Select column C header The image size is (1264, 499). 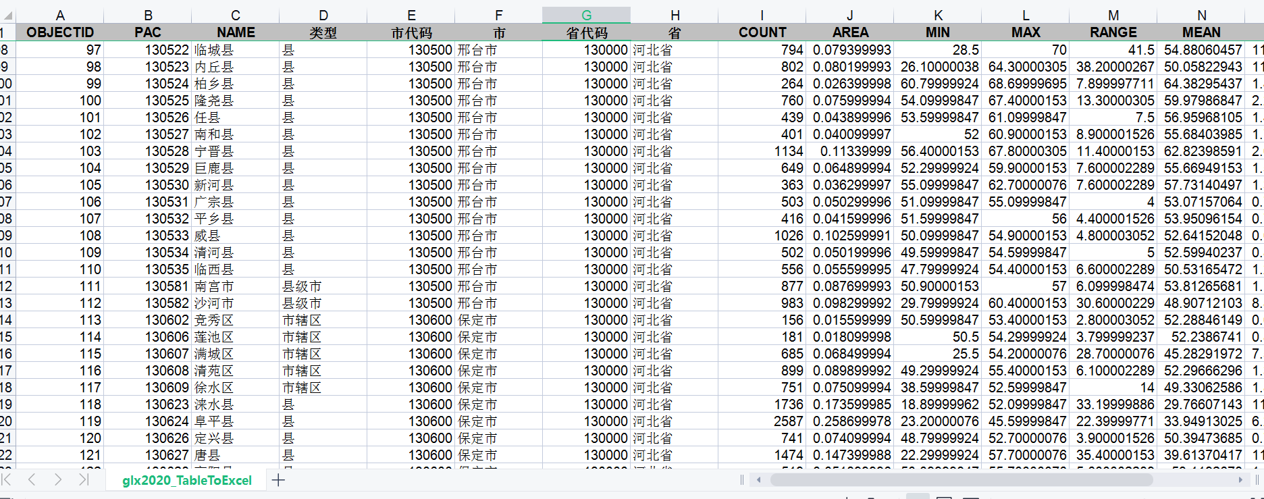point(236,15)
